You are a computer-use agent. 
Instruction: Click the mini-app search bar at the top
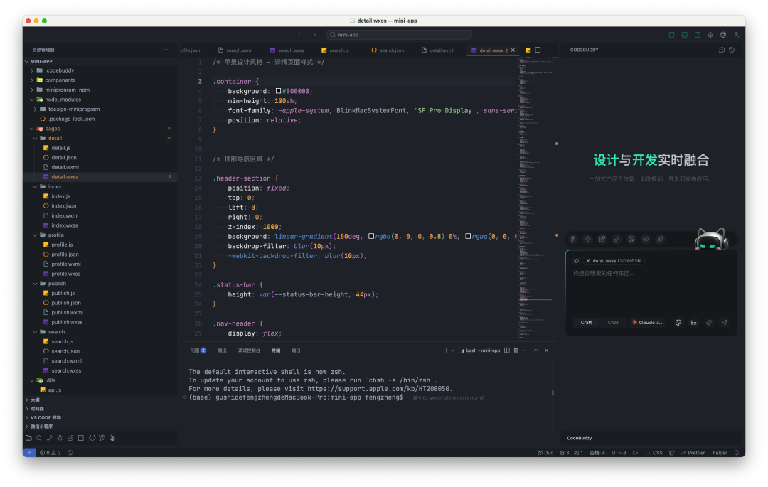(398, 34)
